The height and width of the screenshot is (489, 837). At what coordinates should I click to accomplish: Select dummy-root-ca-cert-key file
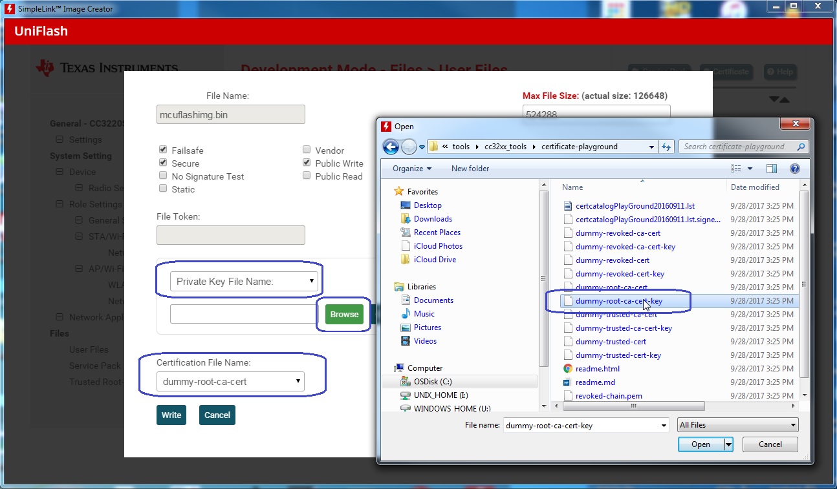coord(619,301)
